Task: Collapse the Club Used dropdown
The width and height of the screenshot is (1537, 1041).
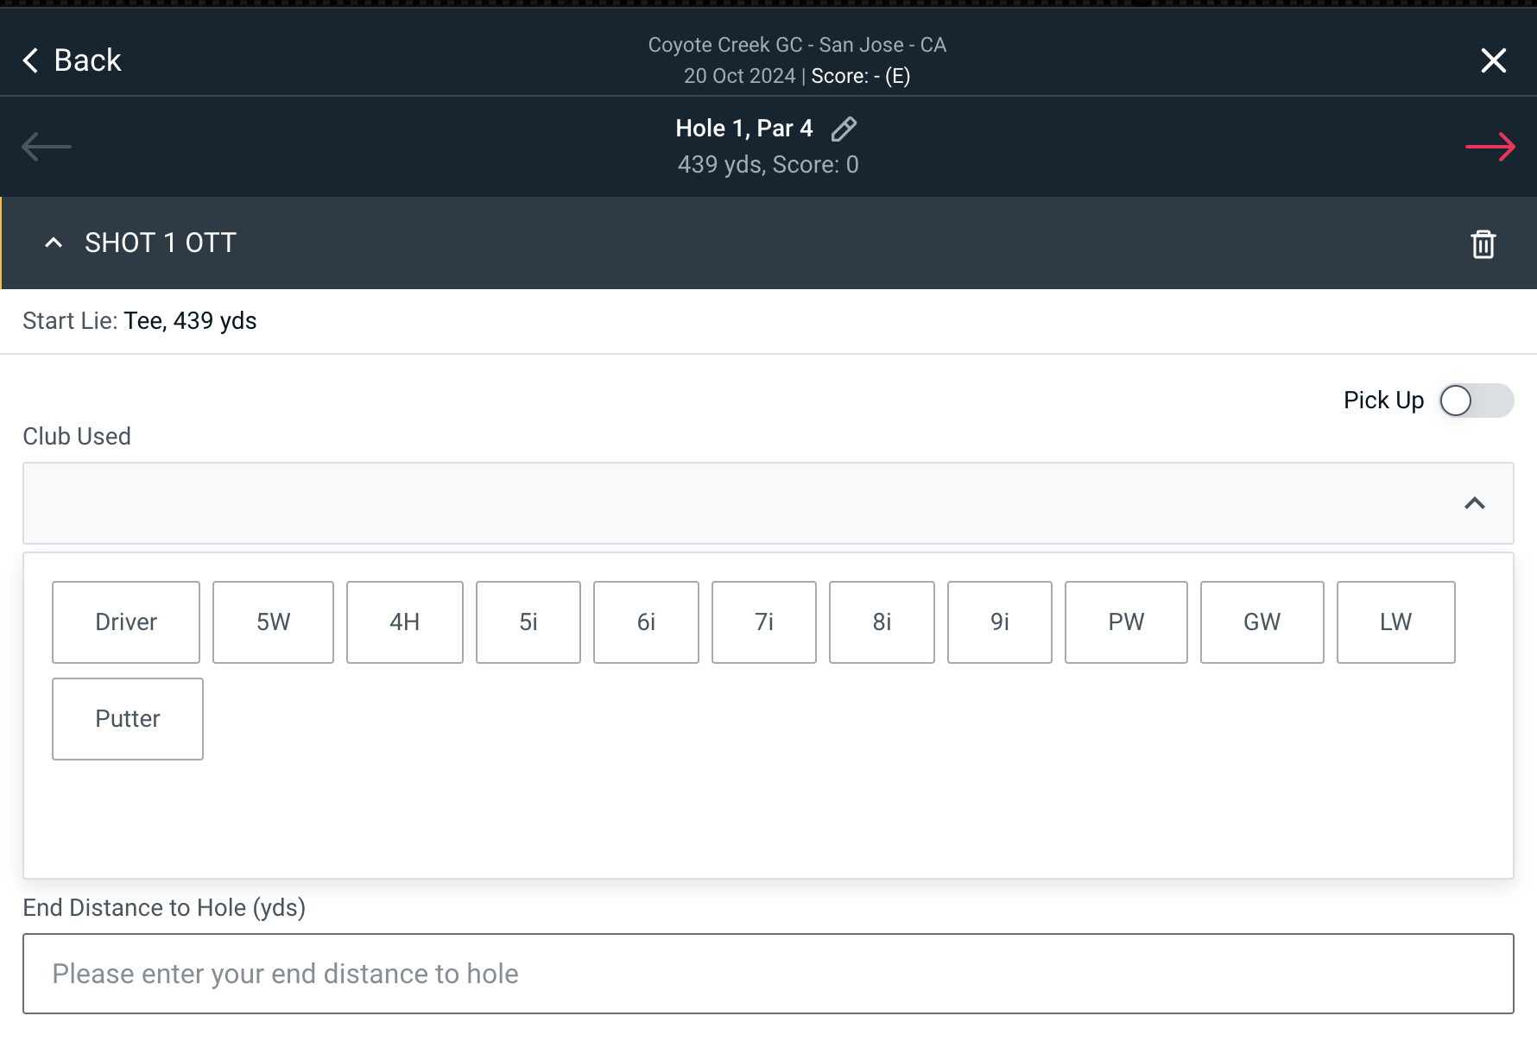Action: coord(1474,503)
